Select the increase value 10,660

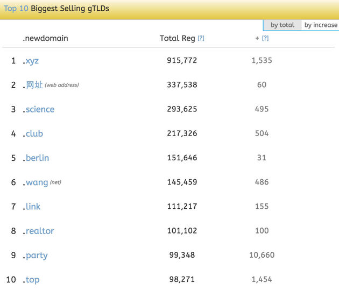(262, 255)
